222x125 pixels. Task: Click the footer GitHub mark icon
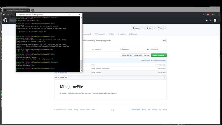tap(113, 110)
